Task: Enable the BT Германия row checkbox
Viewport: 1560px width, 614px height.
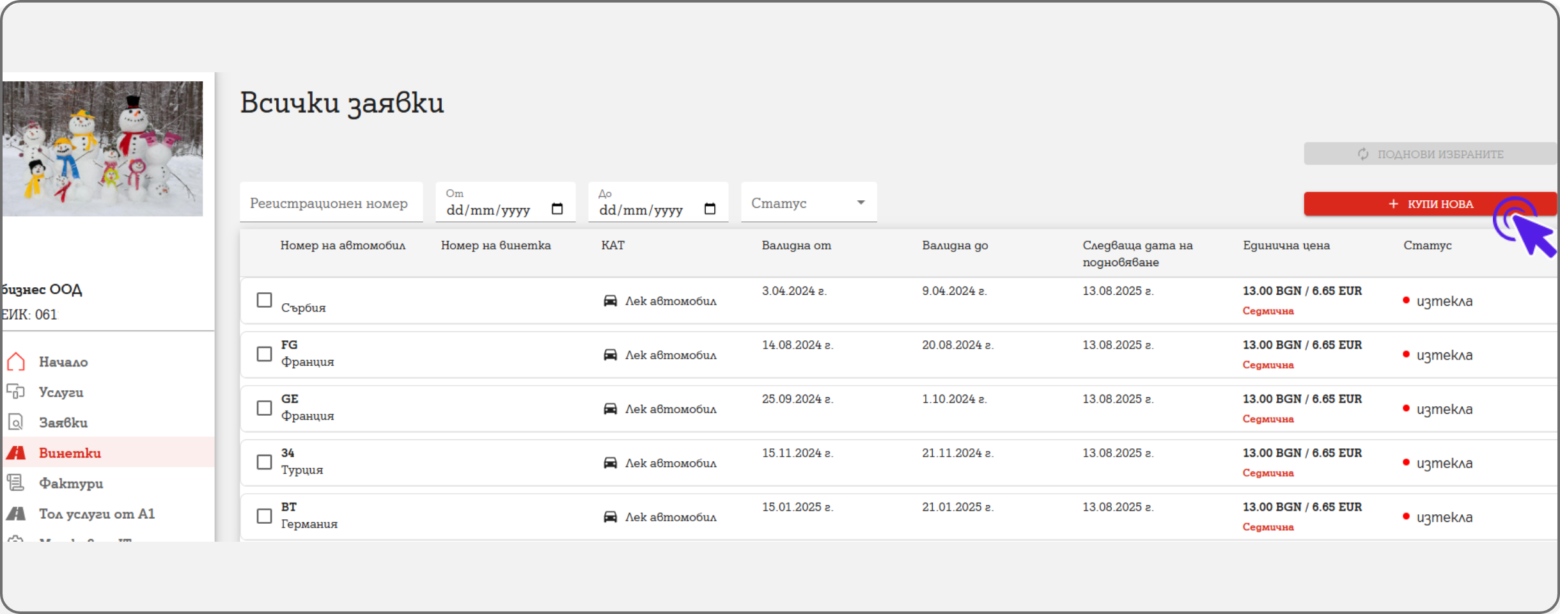Action: click(264, 516)
